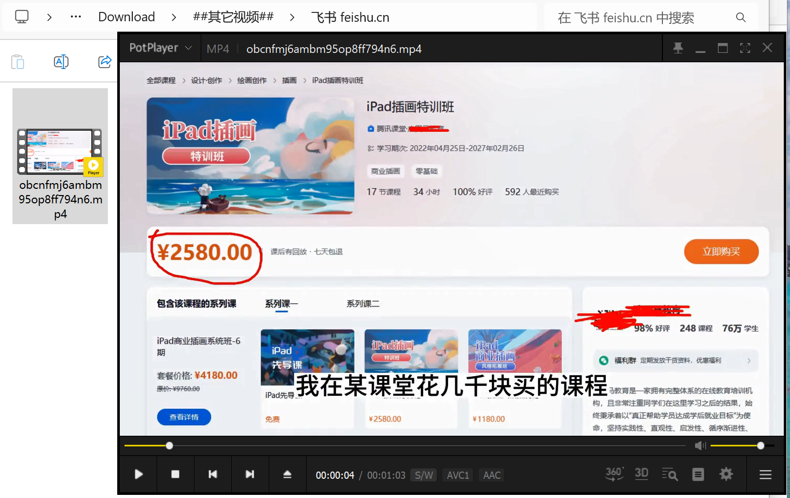
Task: Open the breadcrumb ellipsis menu
Action: [76, 17]
